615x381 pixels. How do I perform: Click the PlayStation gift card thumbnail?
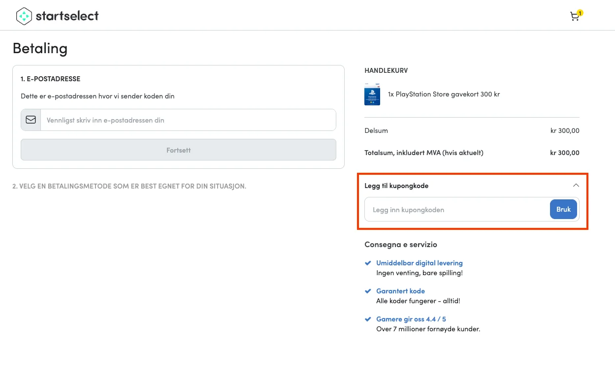click(372, 94)
